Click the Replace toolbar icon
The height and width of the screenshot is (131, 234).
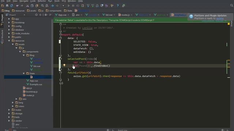[x=47, y=6]
